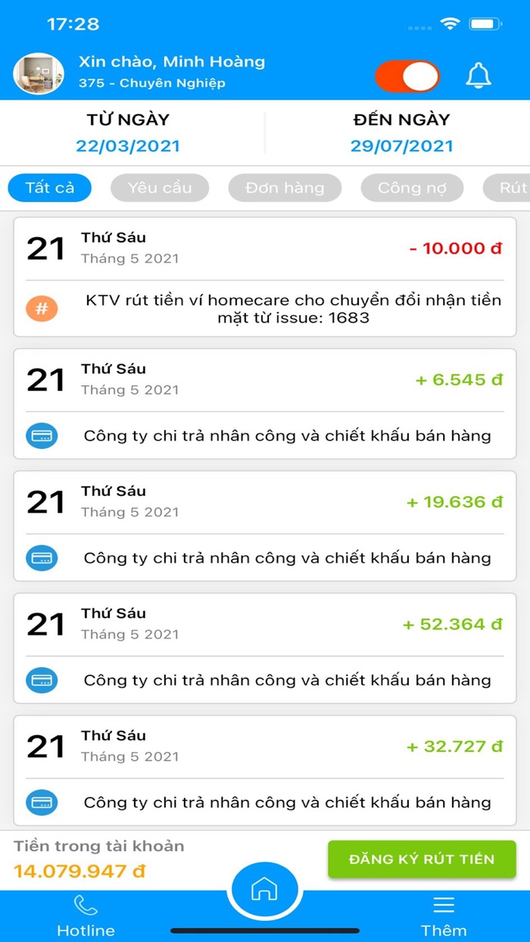The width and height of the screenshot is (530, 942).
Task: Switch to the Đơn hàng filter
Action: (x=285, y=188)
